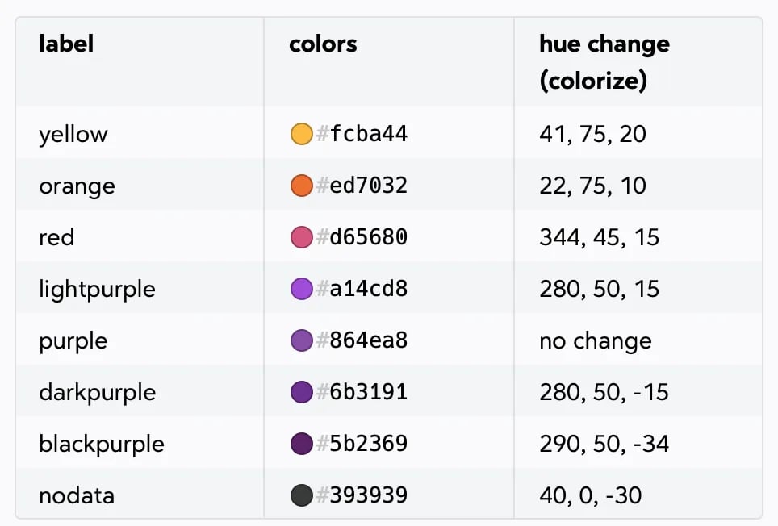The width and height of the screenshot is (778, 526).
Task: Click the 'colors' column header
Action: point(323,44)
